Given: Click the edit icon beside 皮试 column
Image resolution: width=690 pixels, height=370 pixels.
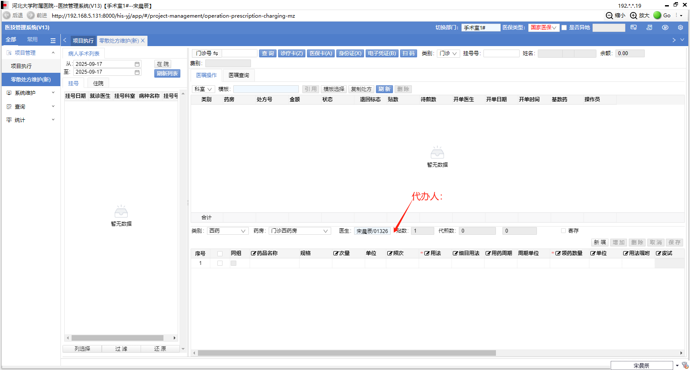Looking at the screenshot, I should pyautogui.click(x=659, y=253).
